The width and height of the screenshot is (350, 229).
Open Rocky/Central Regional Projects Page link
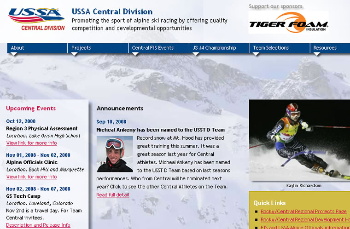303,212
